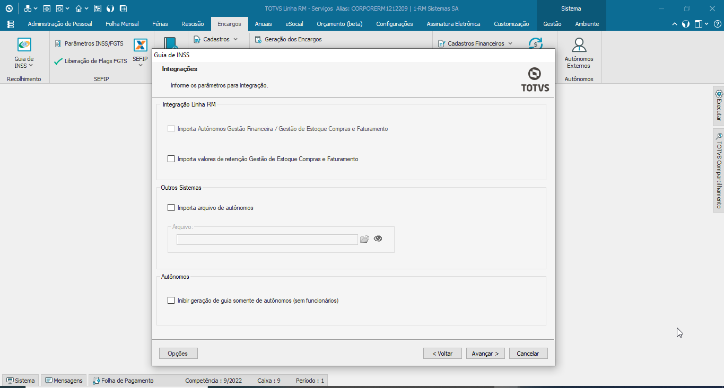Expand dropdown arrow next to home icon
Screen dimensions: 724x388
pos(86,8)
